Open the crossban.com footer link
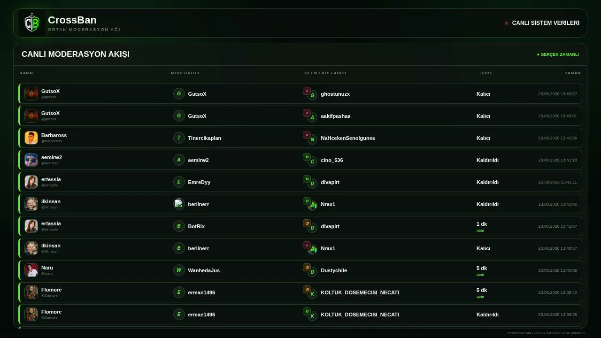Viewport: 601px width, 338px height. point(519,333)
